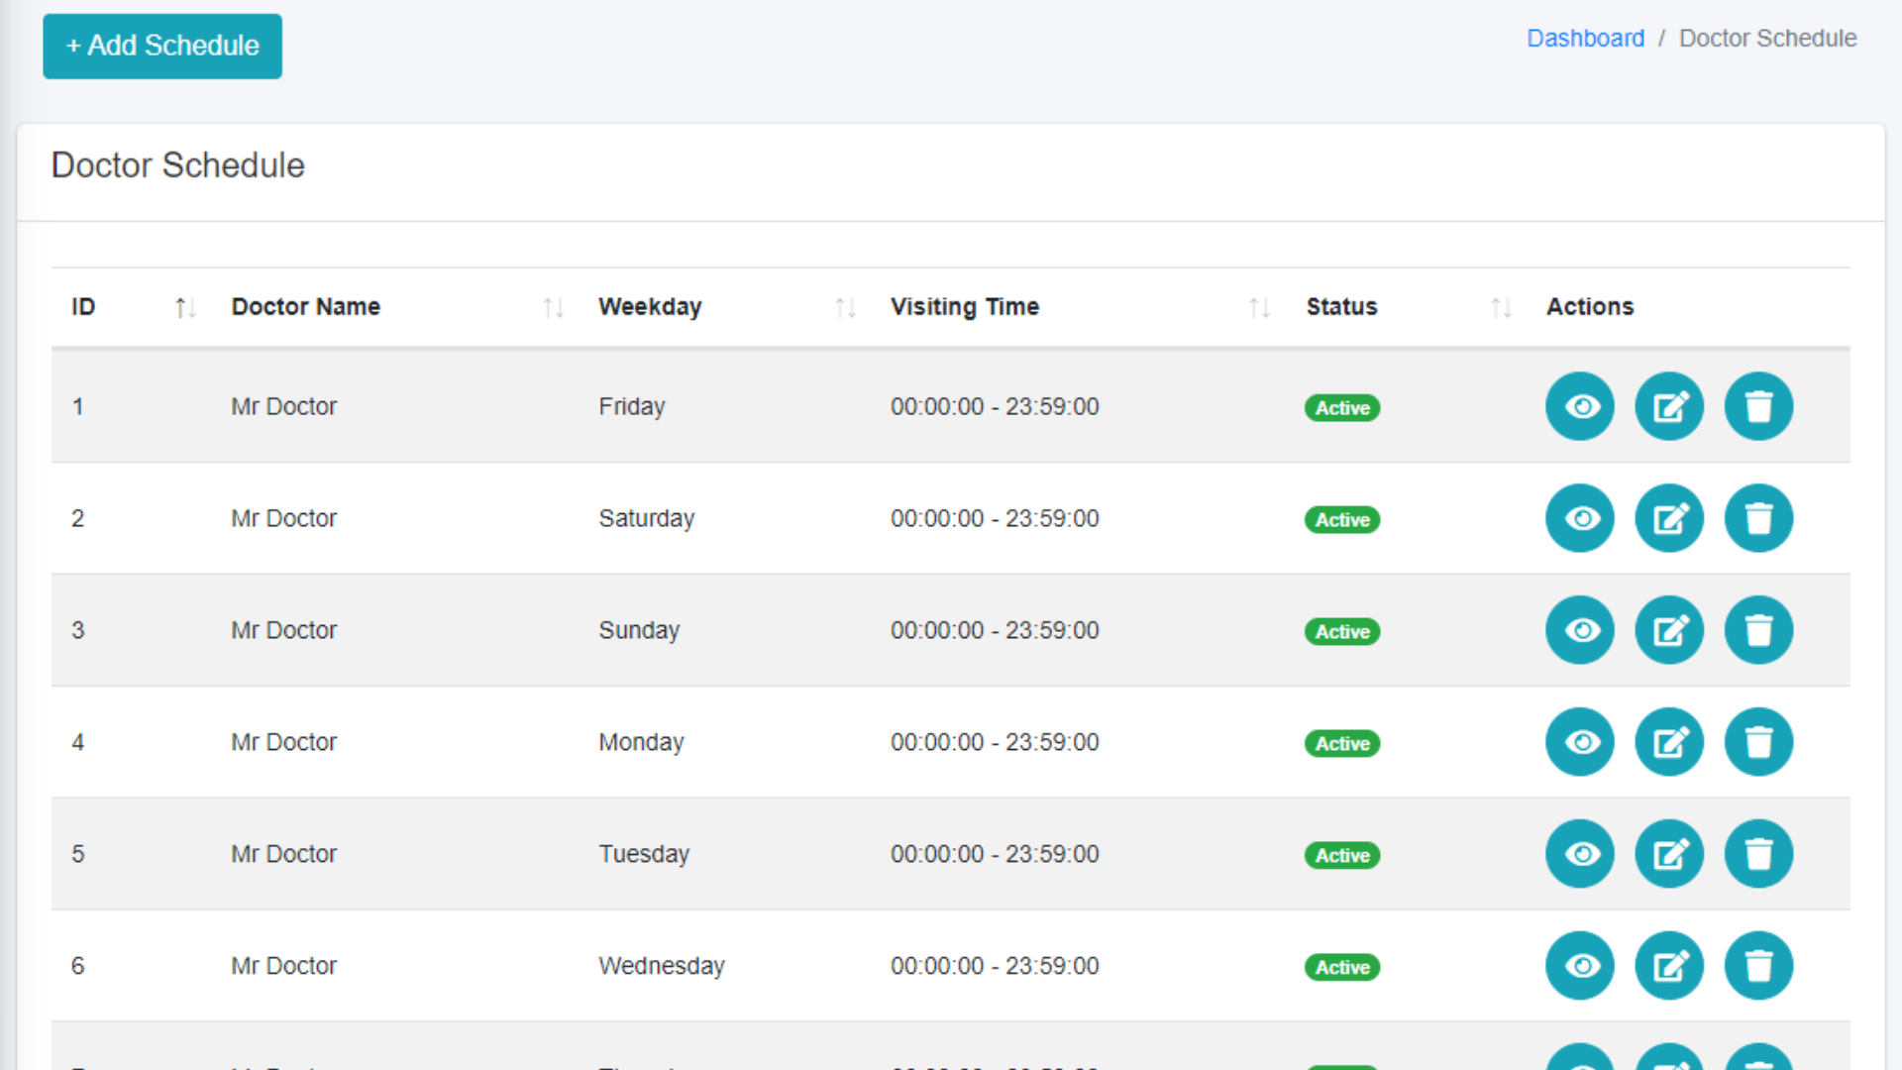This screenshot has height=1070, width=1902.
Task: Go to Dashboard breadcrumb link
Action: point(1585,39)
